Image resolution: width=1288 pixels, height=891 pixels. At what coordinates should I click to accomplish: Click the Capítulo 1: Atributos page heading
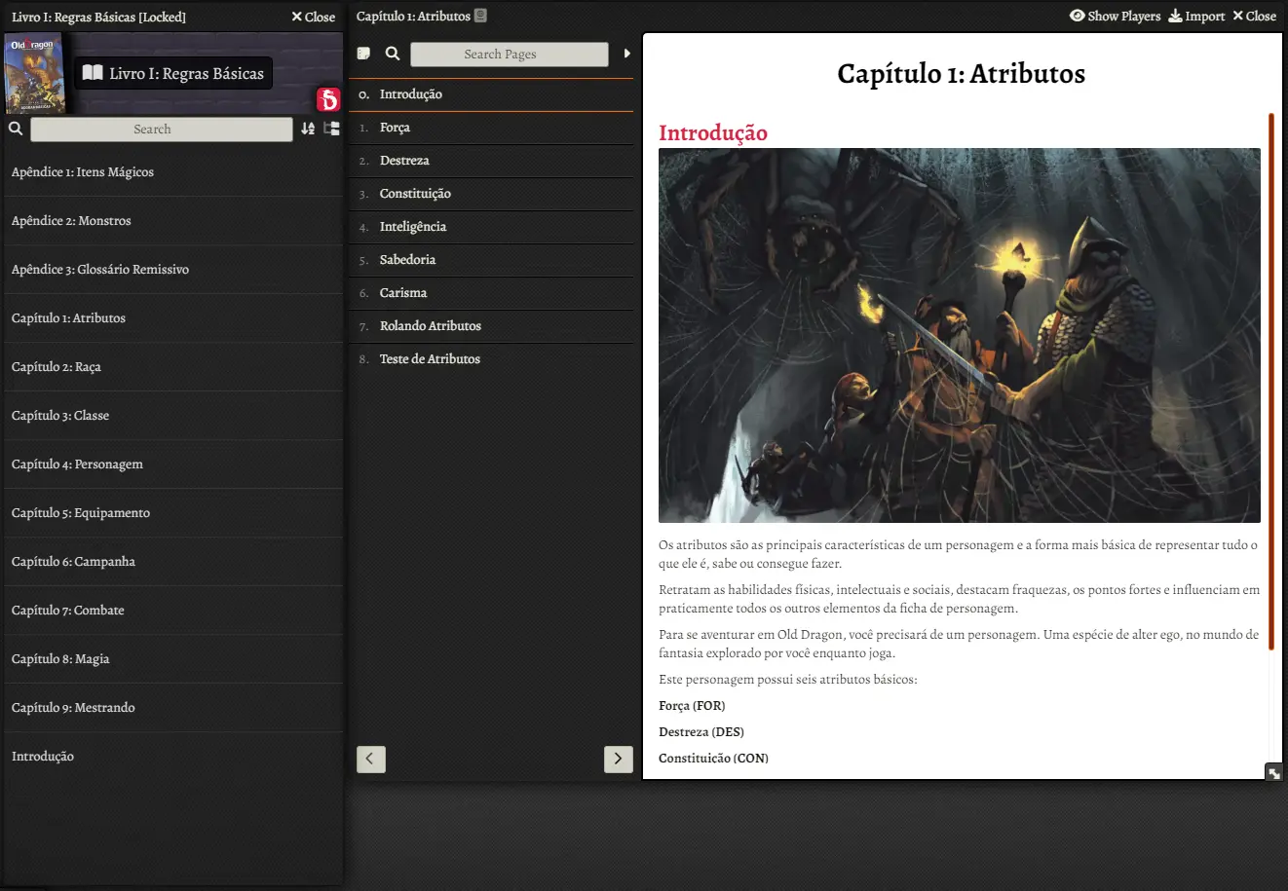point(961,74)
